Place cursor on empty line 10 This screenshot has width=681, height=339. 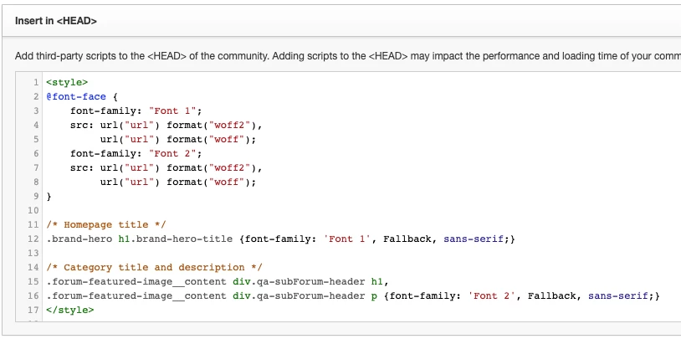[x=260, y=211]
